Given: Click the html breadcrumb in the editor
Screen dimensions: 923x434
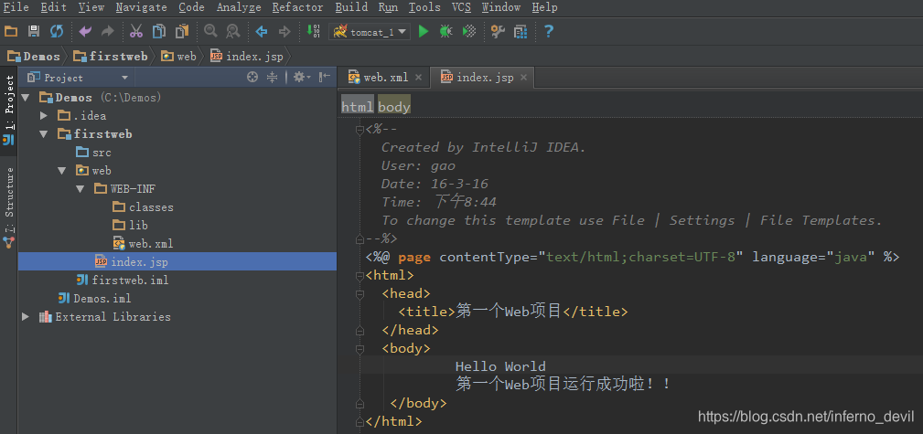Looking at the screenshot, I should tap(358, 106).
